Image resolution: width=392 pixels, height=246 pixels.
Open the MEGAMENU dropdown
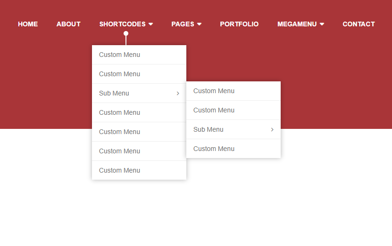click(x=300, y=24)
